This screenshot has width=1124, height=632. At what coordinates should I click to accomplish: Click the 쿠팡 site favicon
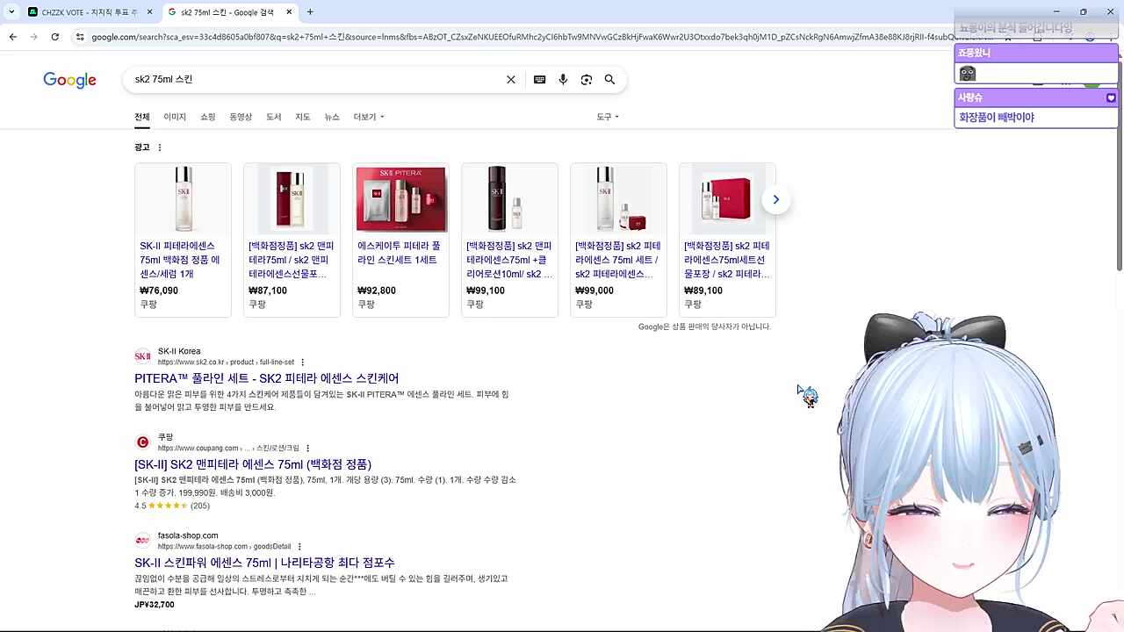point(142,442)
